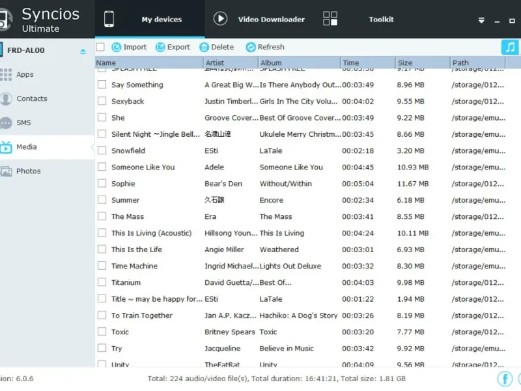521x391 pixels.
Task: Check the Someone Like You checkbox
Action: point(102,167)
